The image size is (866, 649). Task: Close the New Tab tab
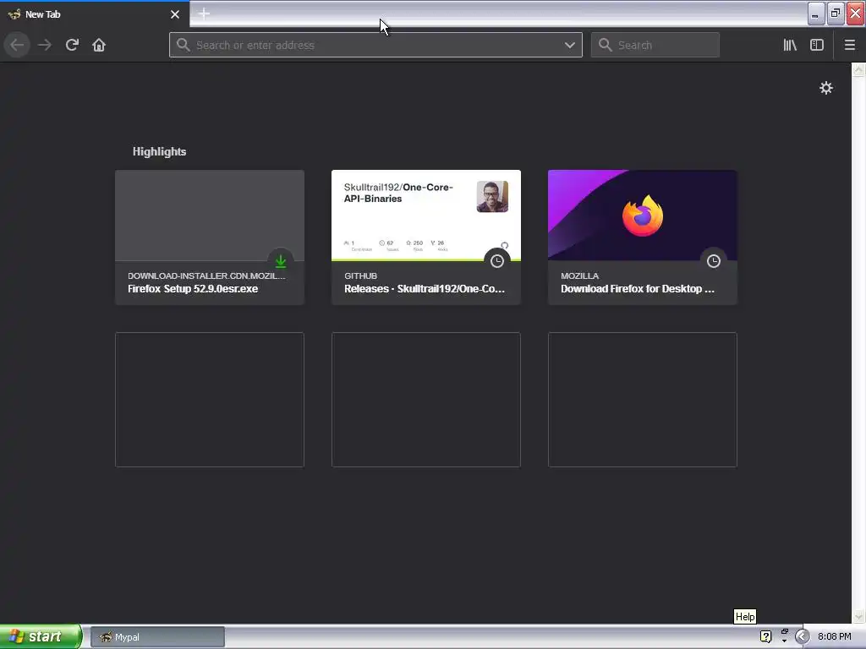[175, 14]
